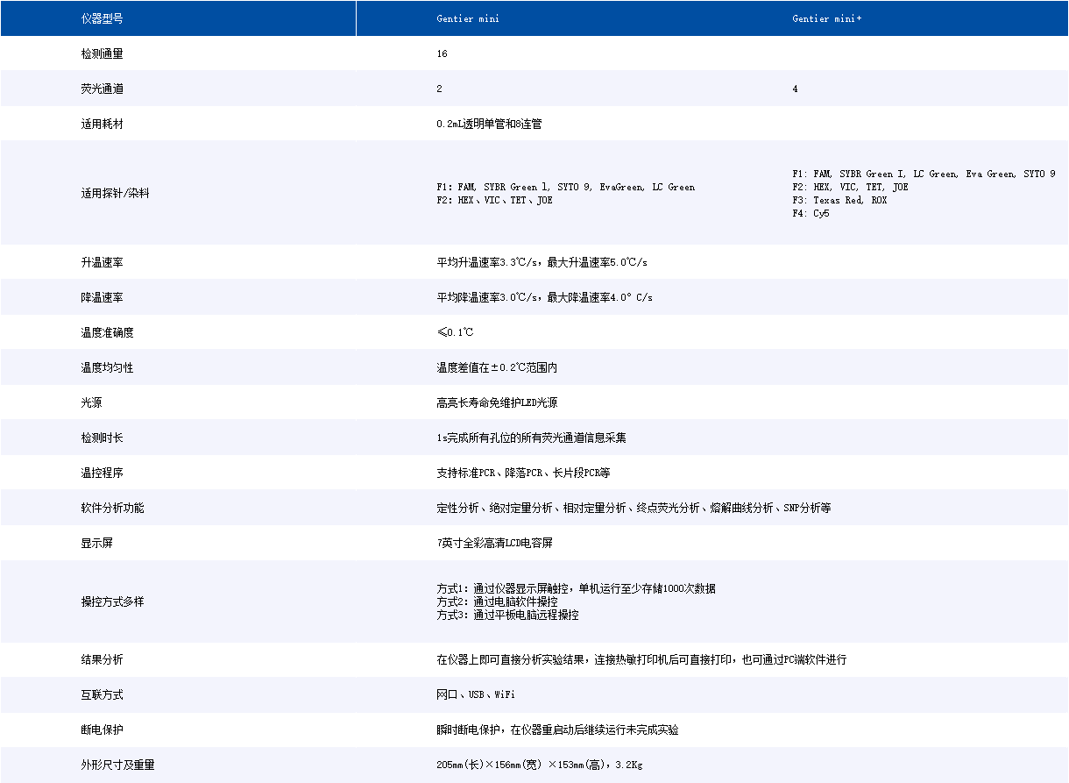1069x783 pixels.
Task: Click the 仪器型号 column header
Action: pyautogui.click(x=102, y=18)
